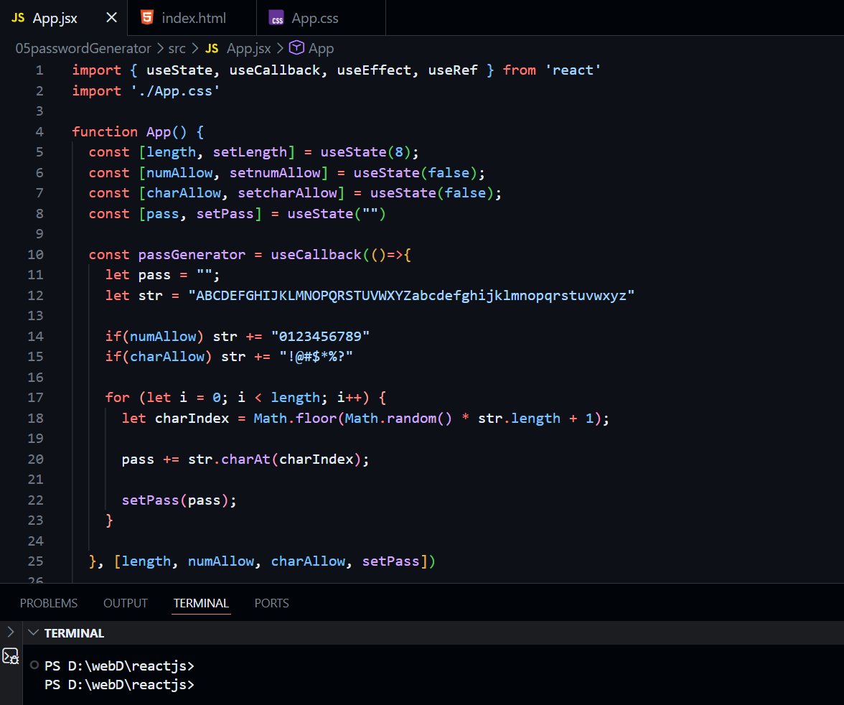
Task: Close the App.jsx editor tab
Action: coord(111,18)
